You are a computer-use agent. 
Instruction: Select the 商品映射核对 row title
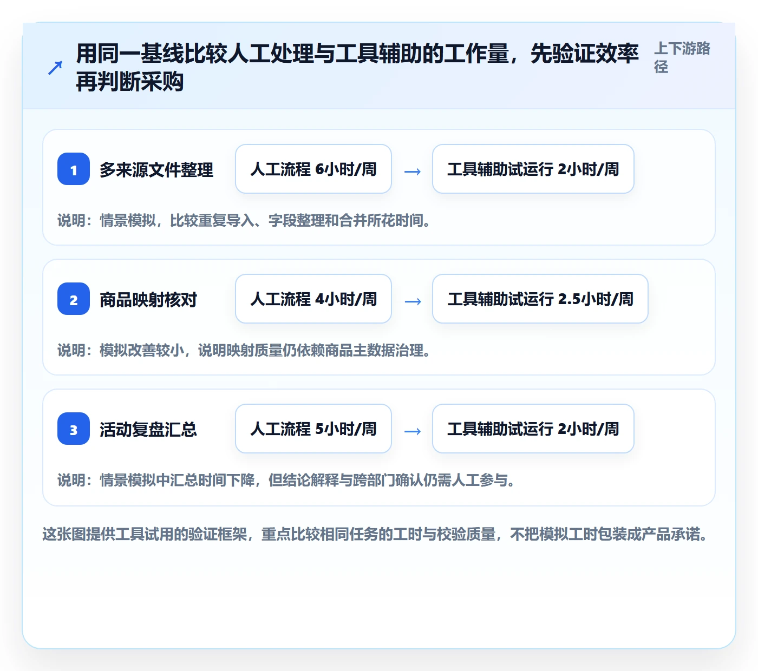(148, 299)
